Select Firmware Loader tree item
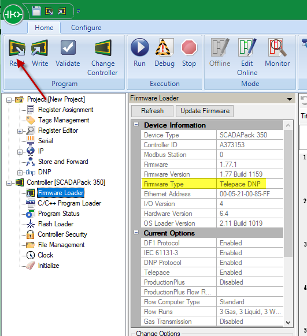This screenshot has width=307, height=336. pyautogui.click(x=61, y=193)
